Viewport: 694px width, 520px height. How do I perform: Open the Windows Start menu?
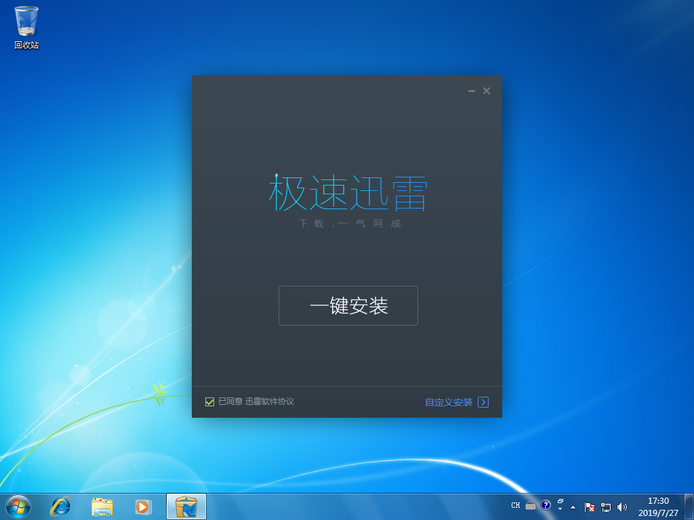click(x=18, y=506)
